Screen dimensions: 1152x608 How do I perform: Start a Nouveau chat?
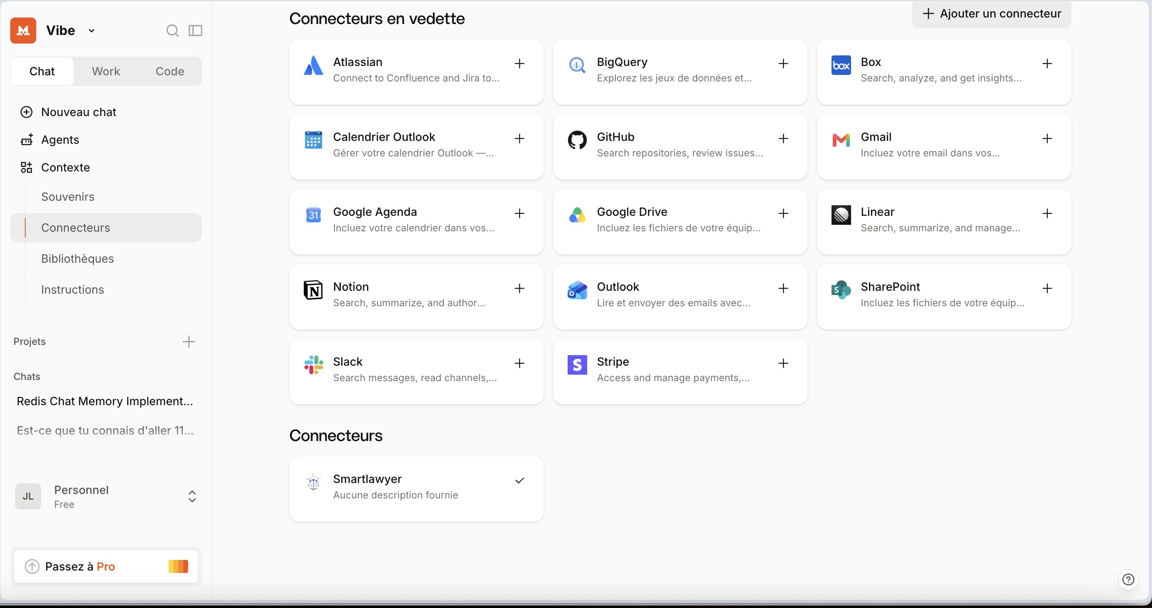[x=68, y=112]
